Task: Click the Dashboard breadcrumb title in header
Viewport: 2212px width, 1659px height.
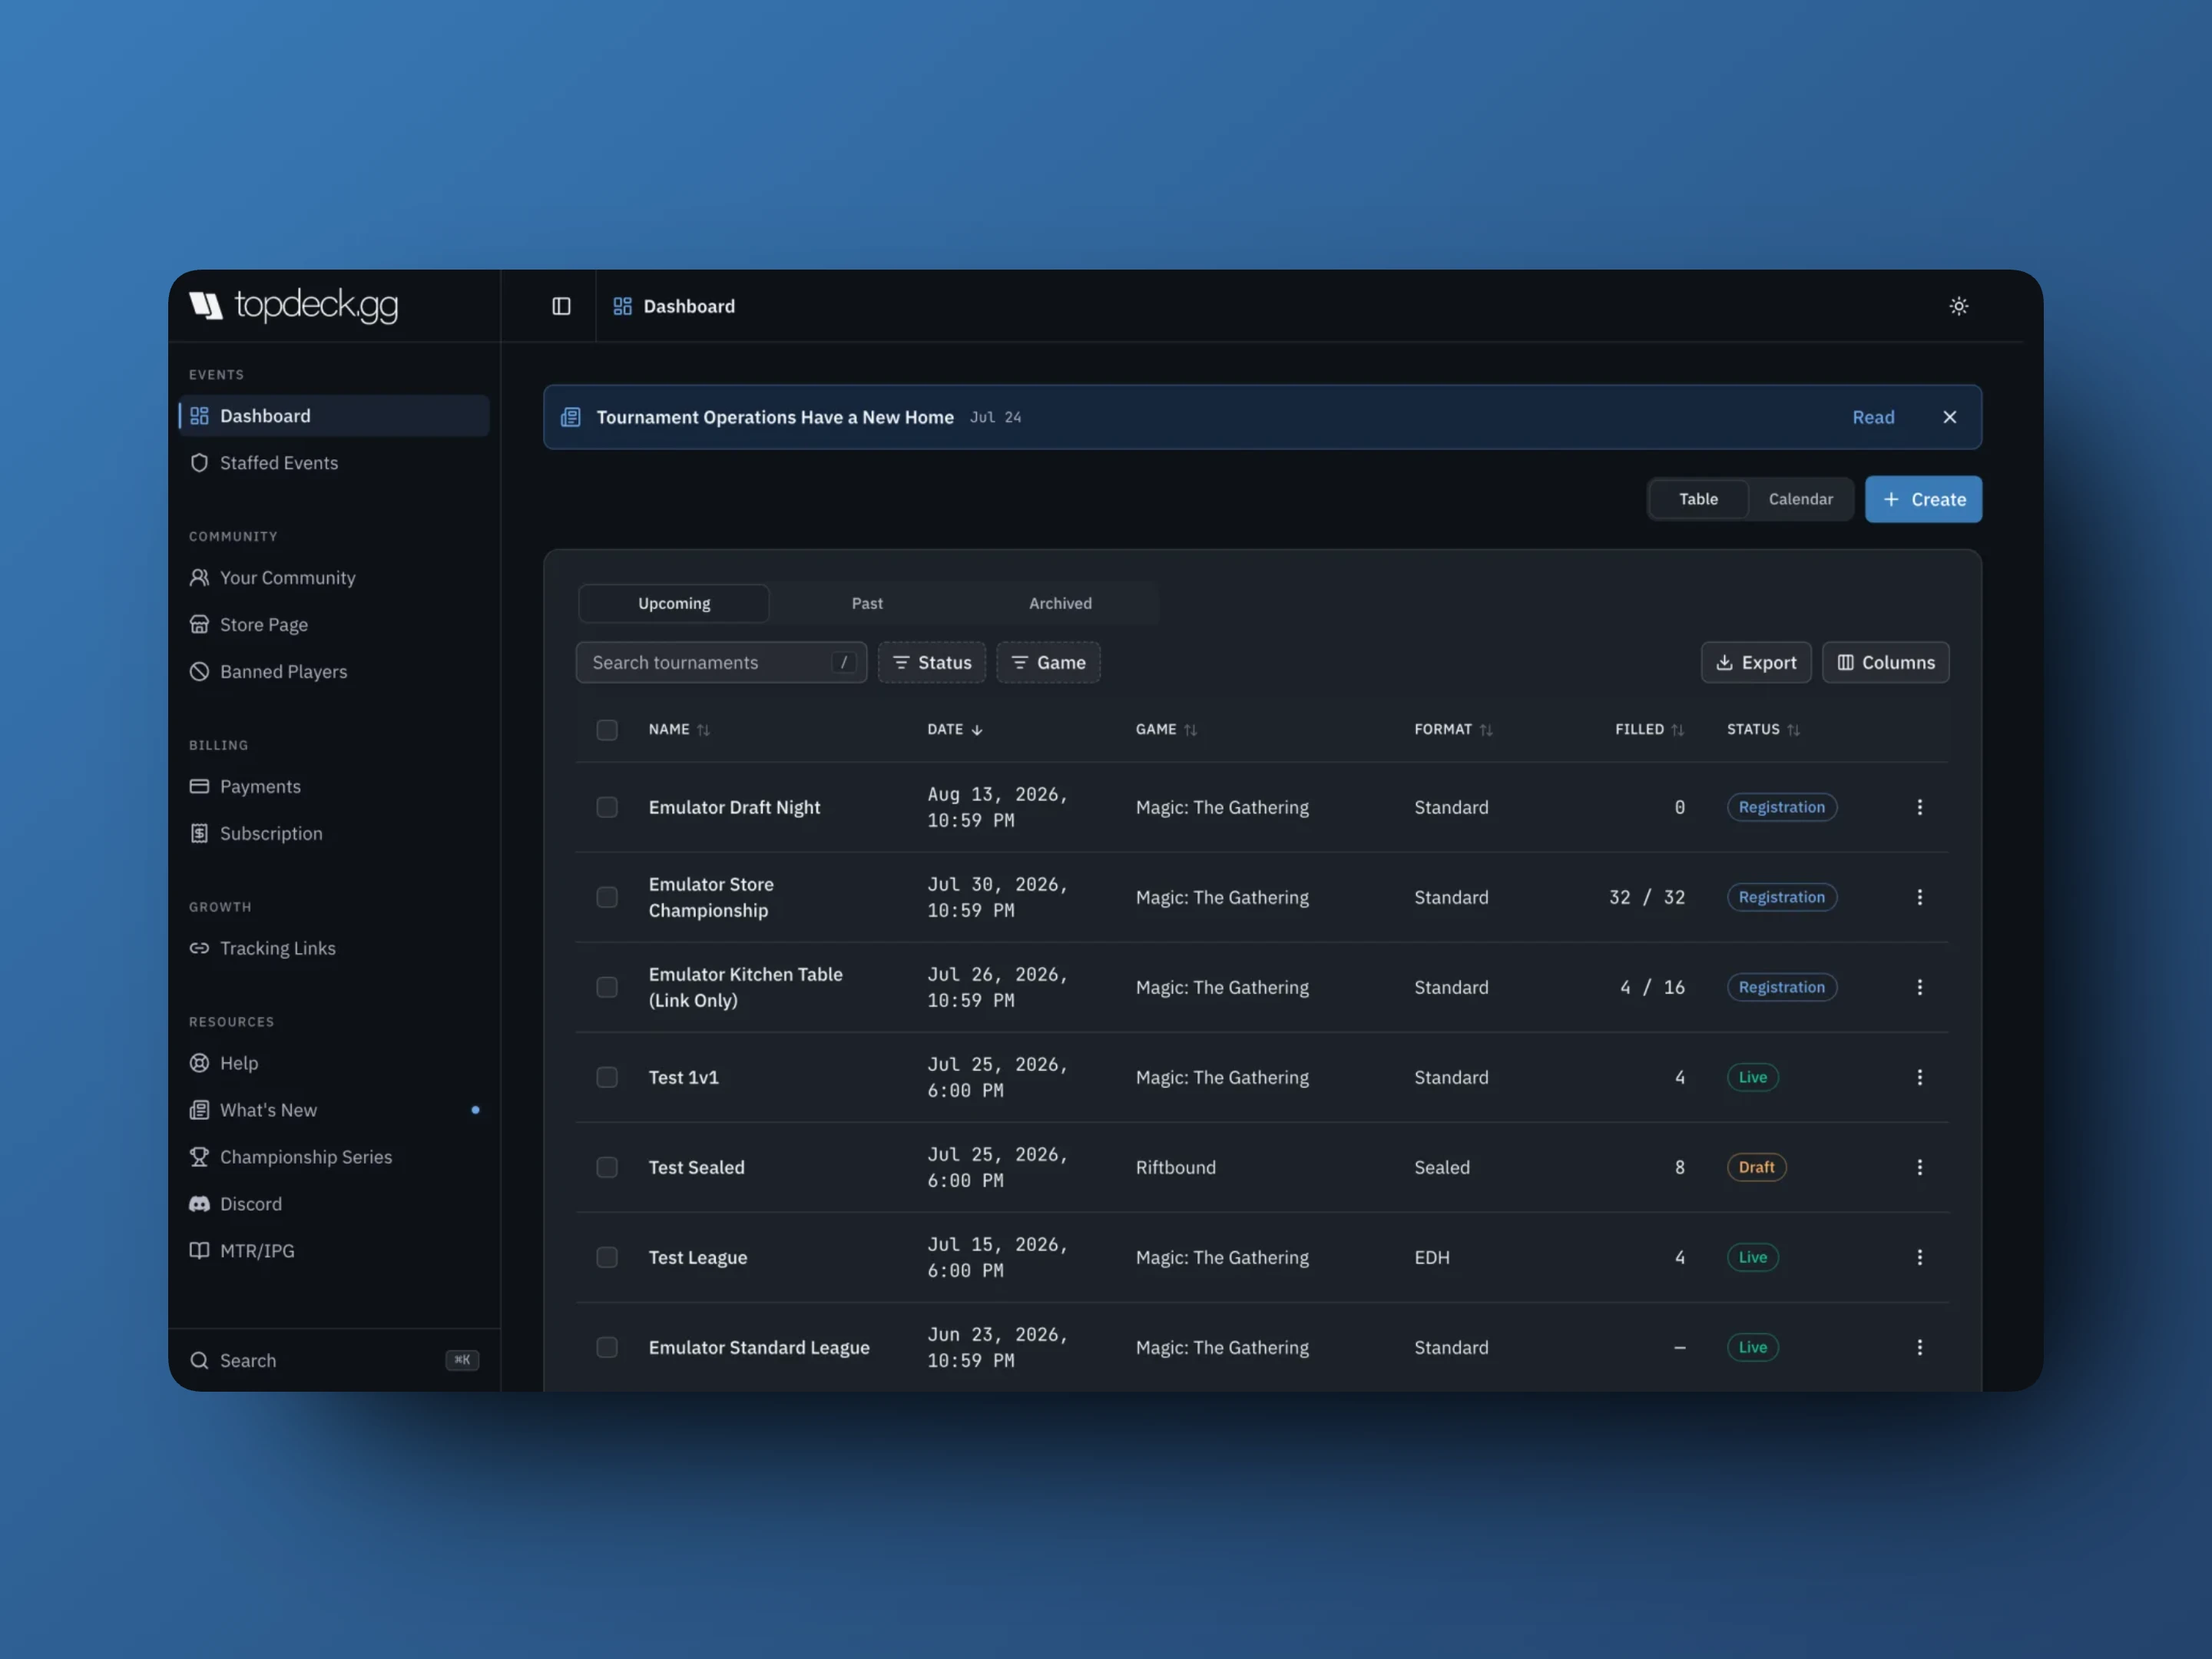Action: [688, 306]
